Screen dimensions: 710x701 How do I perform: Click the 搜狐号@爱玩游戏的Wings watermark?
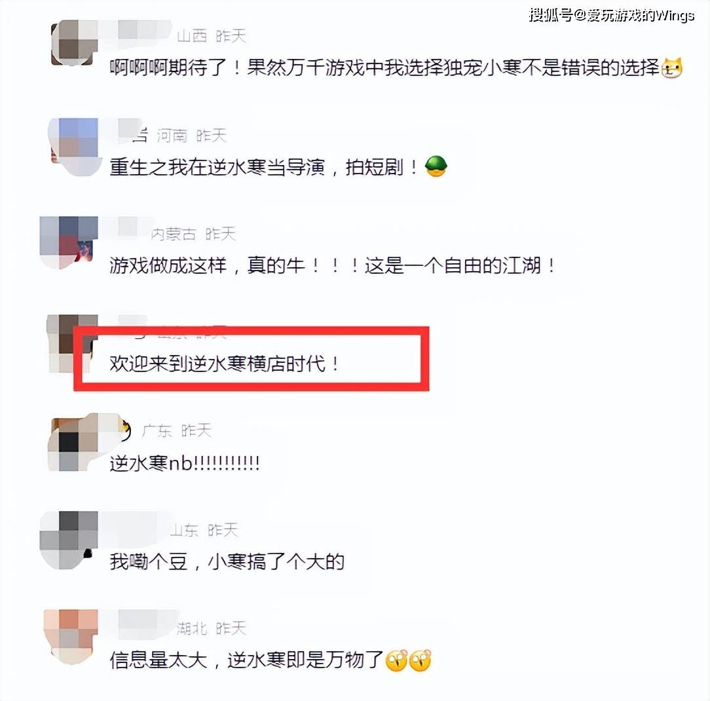(x=611, y=16)
